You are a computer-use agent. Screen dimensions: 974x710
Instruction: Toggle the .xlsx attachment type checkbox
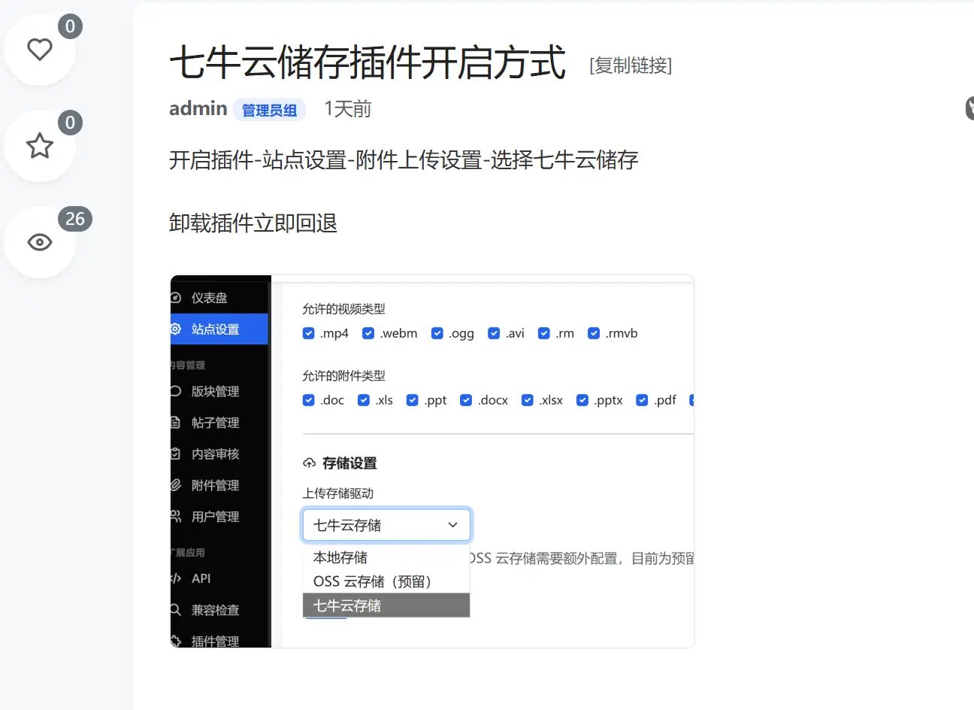click(528, 400)
